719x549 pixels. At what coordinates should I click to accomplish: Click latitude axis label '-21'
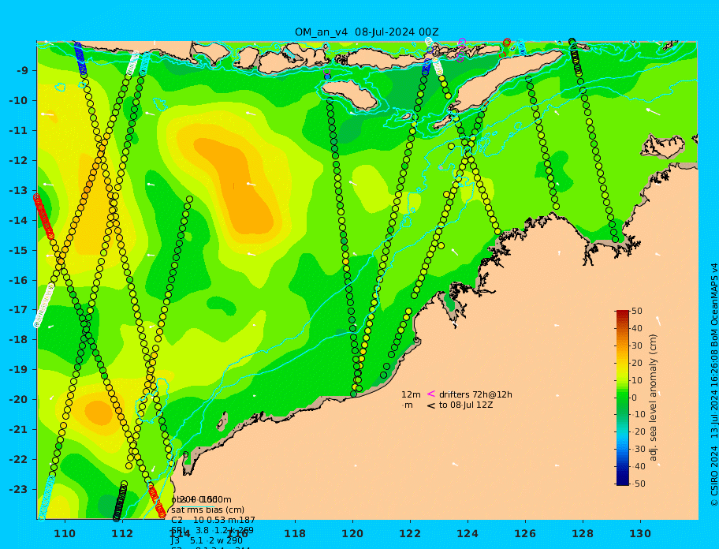[18, 430]
